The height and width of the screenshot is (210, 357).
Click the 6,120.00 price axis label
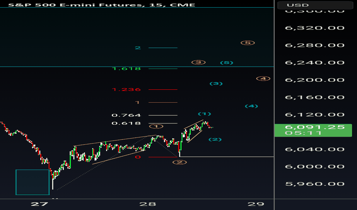point(314,115)
